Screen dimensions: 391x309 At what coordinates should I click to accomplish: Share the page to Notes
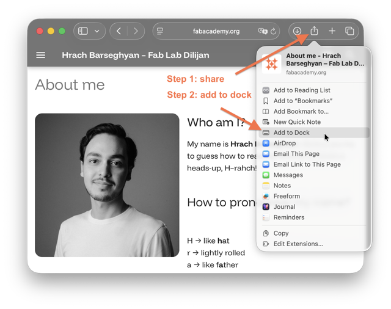tap(314, 186)
